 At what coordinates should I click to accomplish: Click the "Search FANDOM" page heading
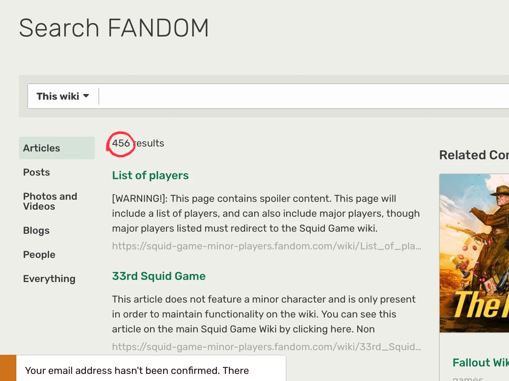coord(114,28)
